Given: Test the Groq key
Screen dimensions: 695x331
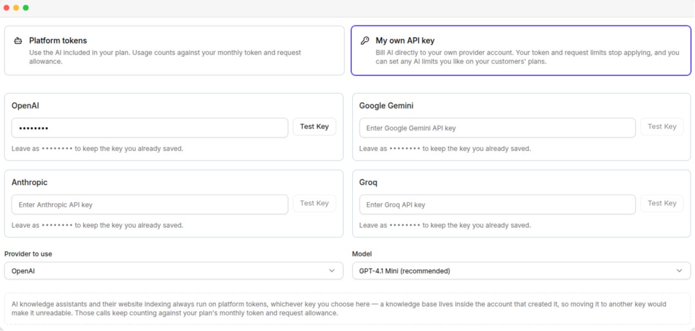Looking at the screenshot, I should [x=662, y=204].
